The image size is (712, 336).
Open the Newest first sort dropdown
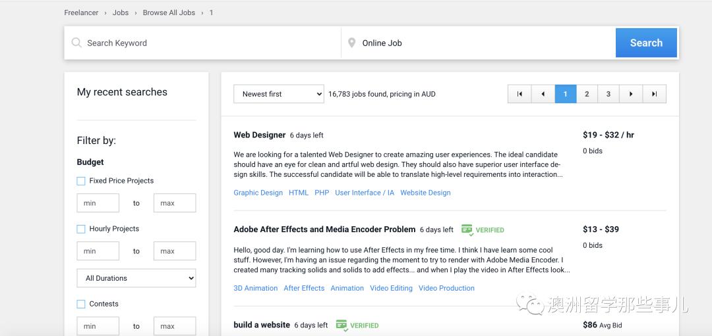tap(278, 94)
